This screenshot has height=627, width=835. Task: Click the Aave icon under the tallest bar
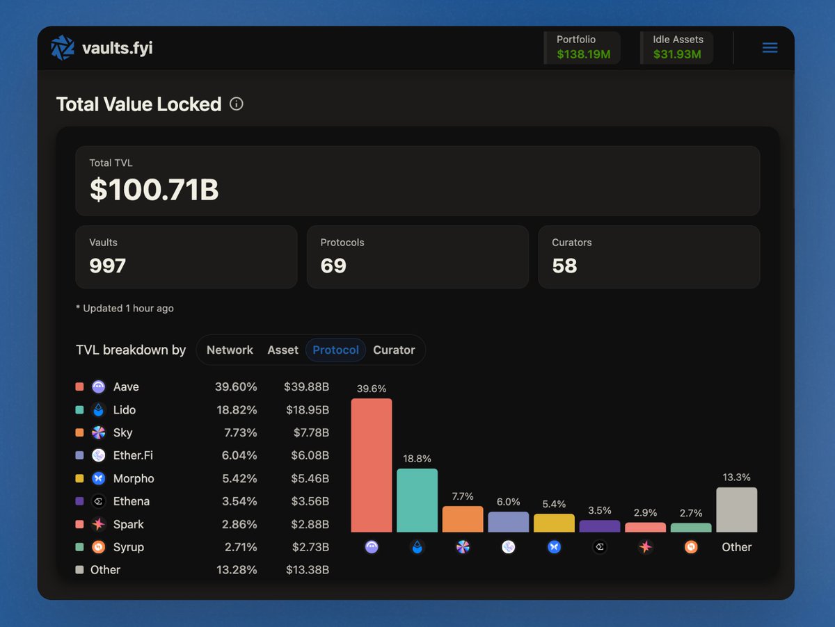(x=371, y=547)
